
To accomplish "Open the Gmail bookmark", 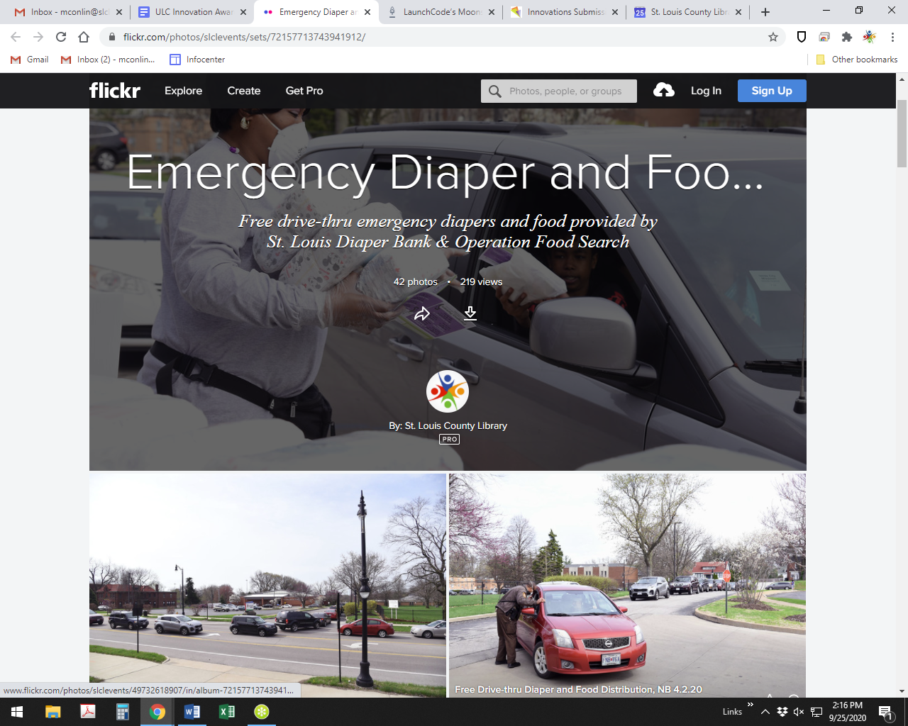I will coord(30,60).
